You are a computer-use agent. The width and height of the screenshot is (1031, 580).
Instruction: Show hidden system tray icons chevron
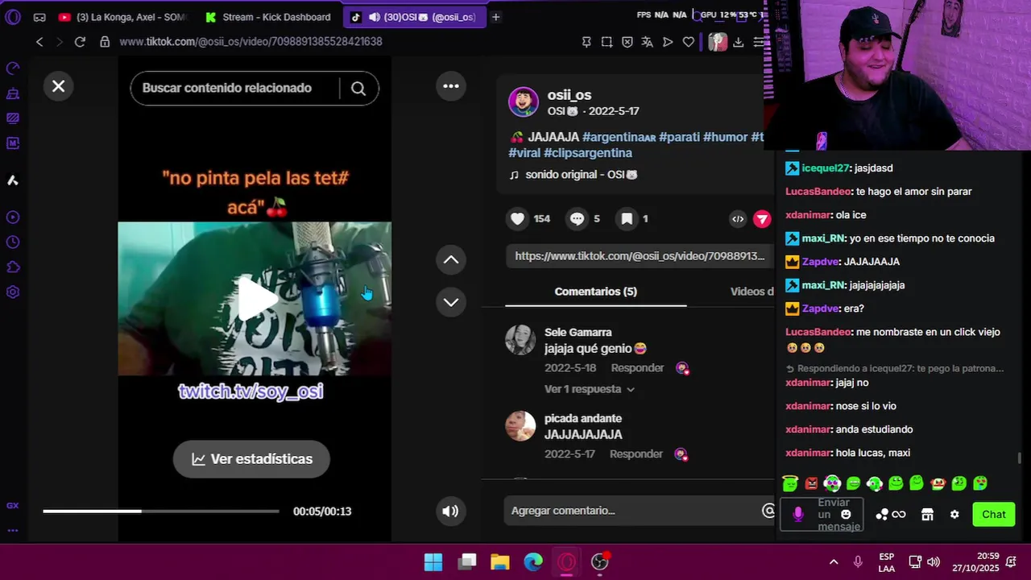(834, 562)
